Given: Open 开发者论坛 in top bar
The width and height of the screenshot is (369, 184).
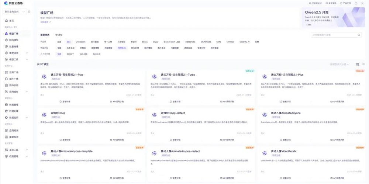Looking at the screenshot, I should click(315, 3).
